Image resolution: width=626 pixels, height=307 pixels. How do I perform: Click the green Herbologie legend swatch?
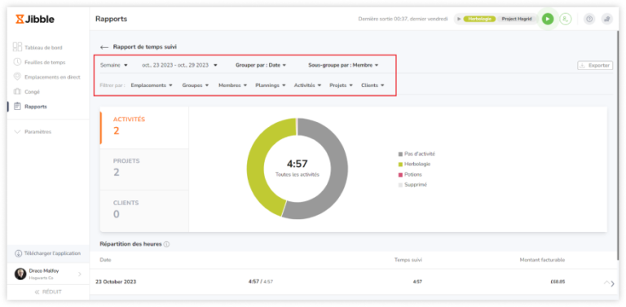coord(400,164)
